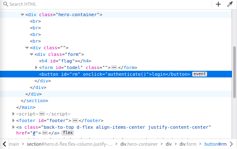The image size is (237, 149).
Task: Collapse the div class="" node
Action: click(27, 48)
